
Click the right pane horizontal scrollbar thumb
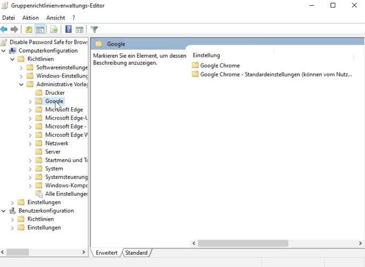pyautogui.click(x=243, y=243)
